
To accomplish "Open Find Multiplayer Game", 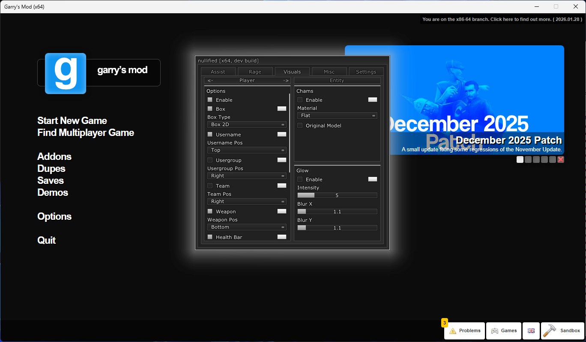I will click(86, 133).
